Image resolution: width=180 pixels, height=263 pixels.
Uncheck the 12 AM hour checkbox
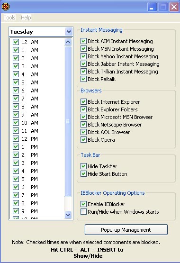(16, 42)
